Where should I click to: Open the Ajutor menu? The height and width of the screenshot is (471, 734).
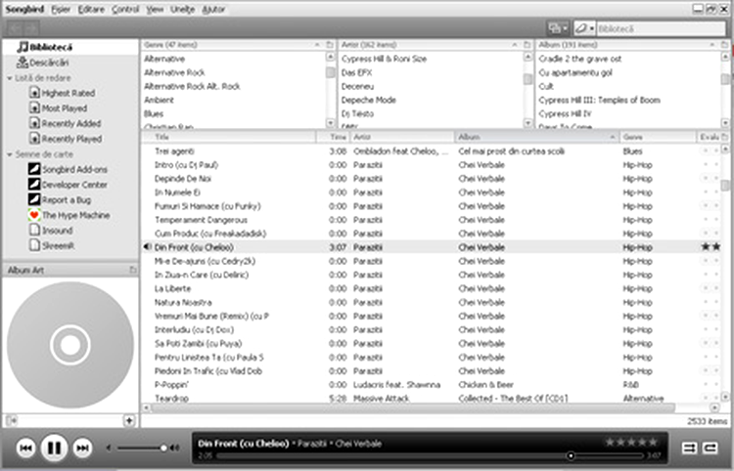[213, 10]
